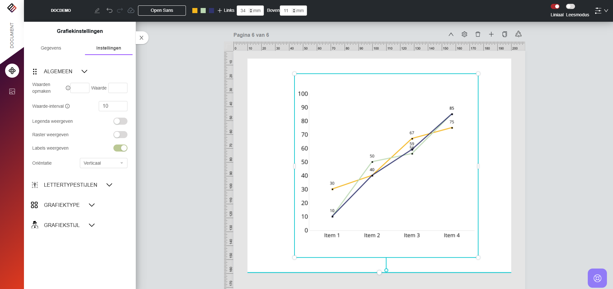The image size is (613, 289).
Task: Open the help support button
Action: [597, 278]
